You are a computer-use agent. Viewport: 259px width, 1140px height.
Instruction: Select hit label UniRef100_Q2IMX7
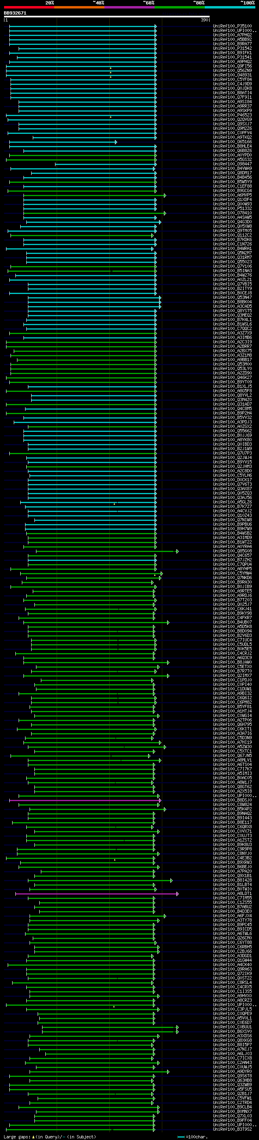click(232, 676)
